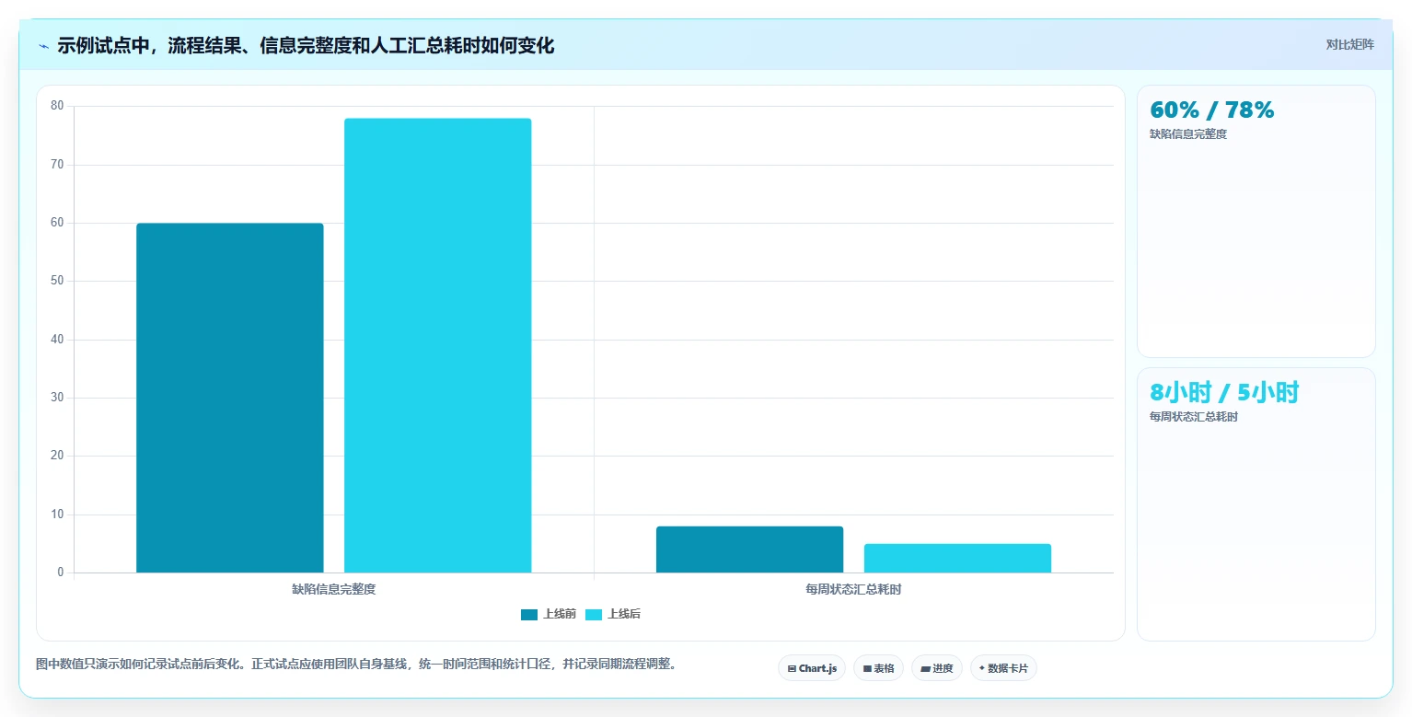
Task: Click the lightning icon beside the title
Action: tap(44, 46)
